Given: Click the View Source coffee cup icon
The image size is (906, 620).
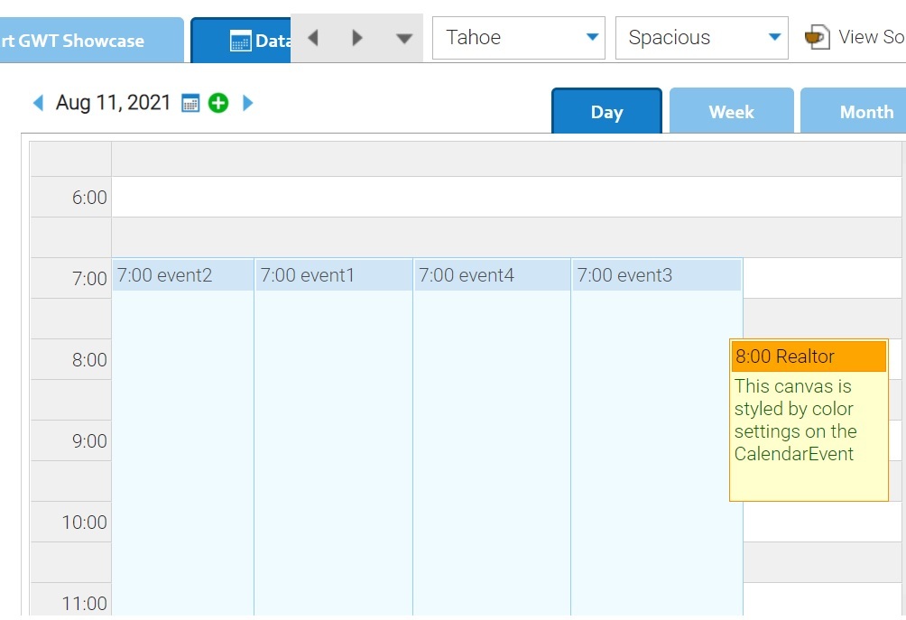Looking at the screenshot, I should pos(817,38).
